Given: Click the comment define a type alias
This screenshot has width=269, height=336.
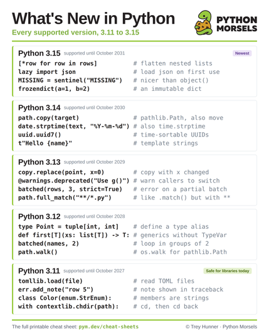Looking at the screenshot, I should pos(171,227).
